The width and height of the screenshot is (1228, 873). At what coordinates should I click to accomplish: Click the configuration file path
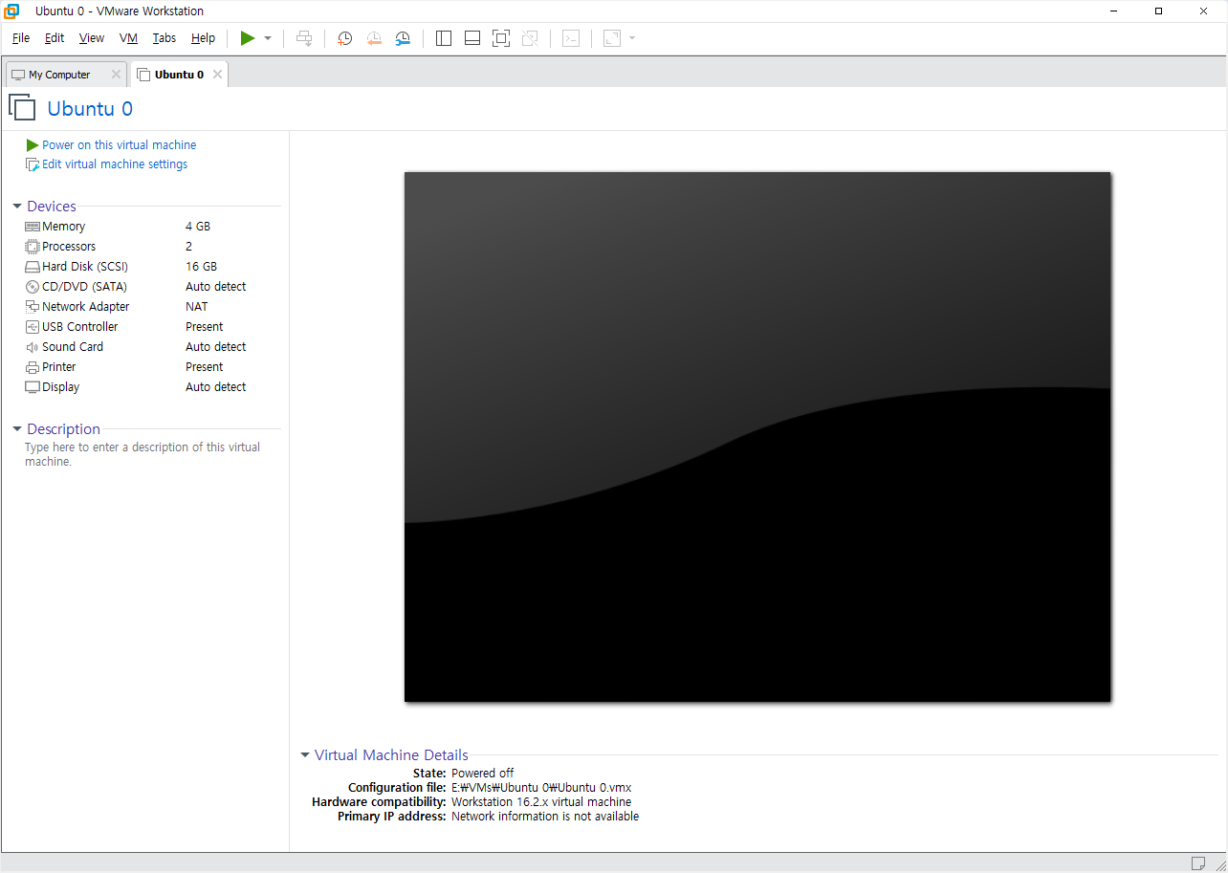click(541, 788)
